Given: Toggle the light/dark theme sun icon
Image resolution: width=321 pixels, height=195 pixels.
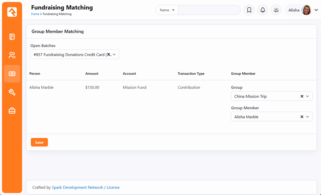Looking at the screenshot, I should (x=276, y=10).
